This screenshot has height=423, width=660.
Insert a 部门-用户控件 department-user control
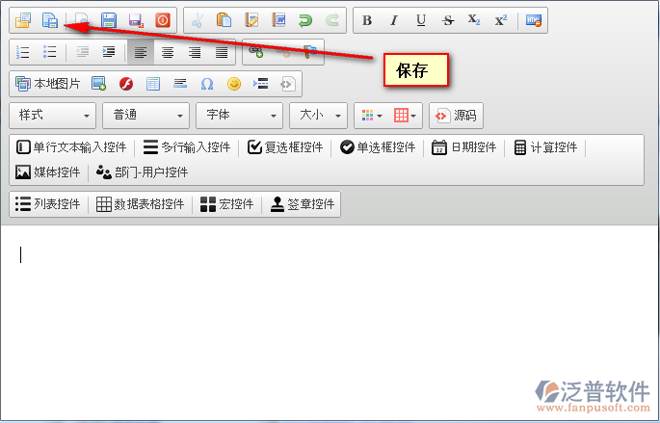point(142,172)
